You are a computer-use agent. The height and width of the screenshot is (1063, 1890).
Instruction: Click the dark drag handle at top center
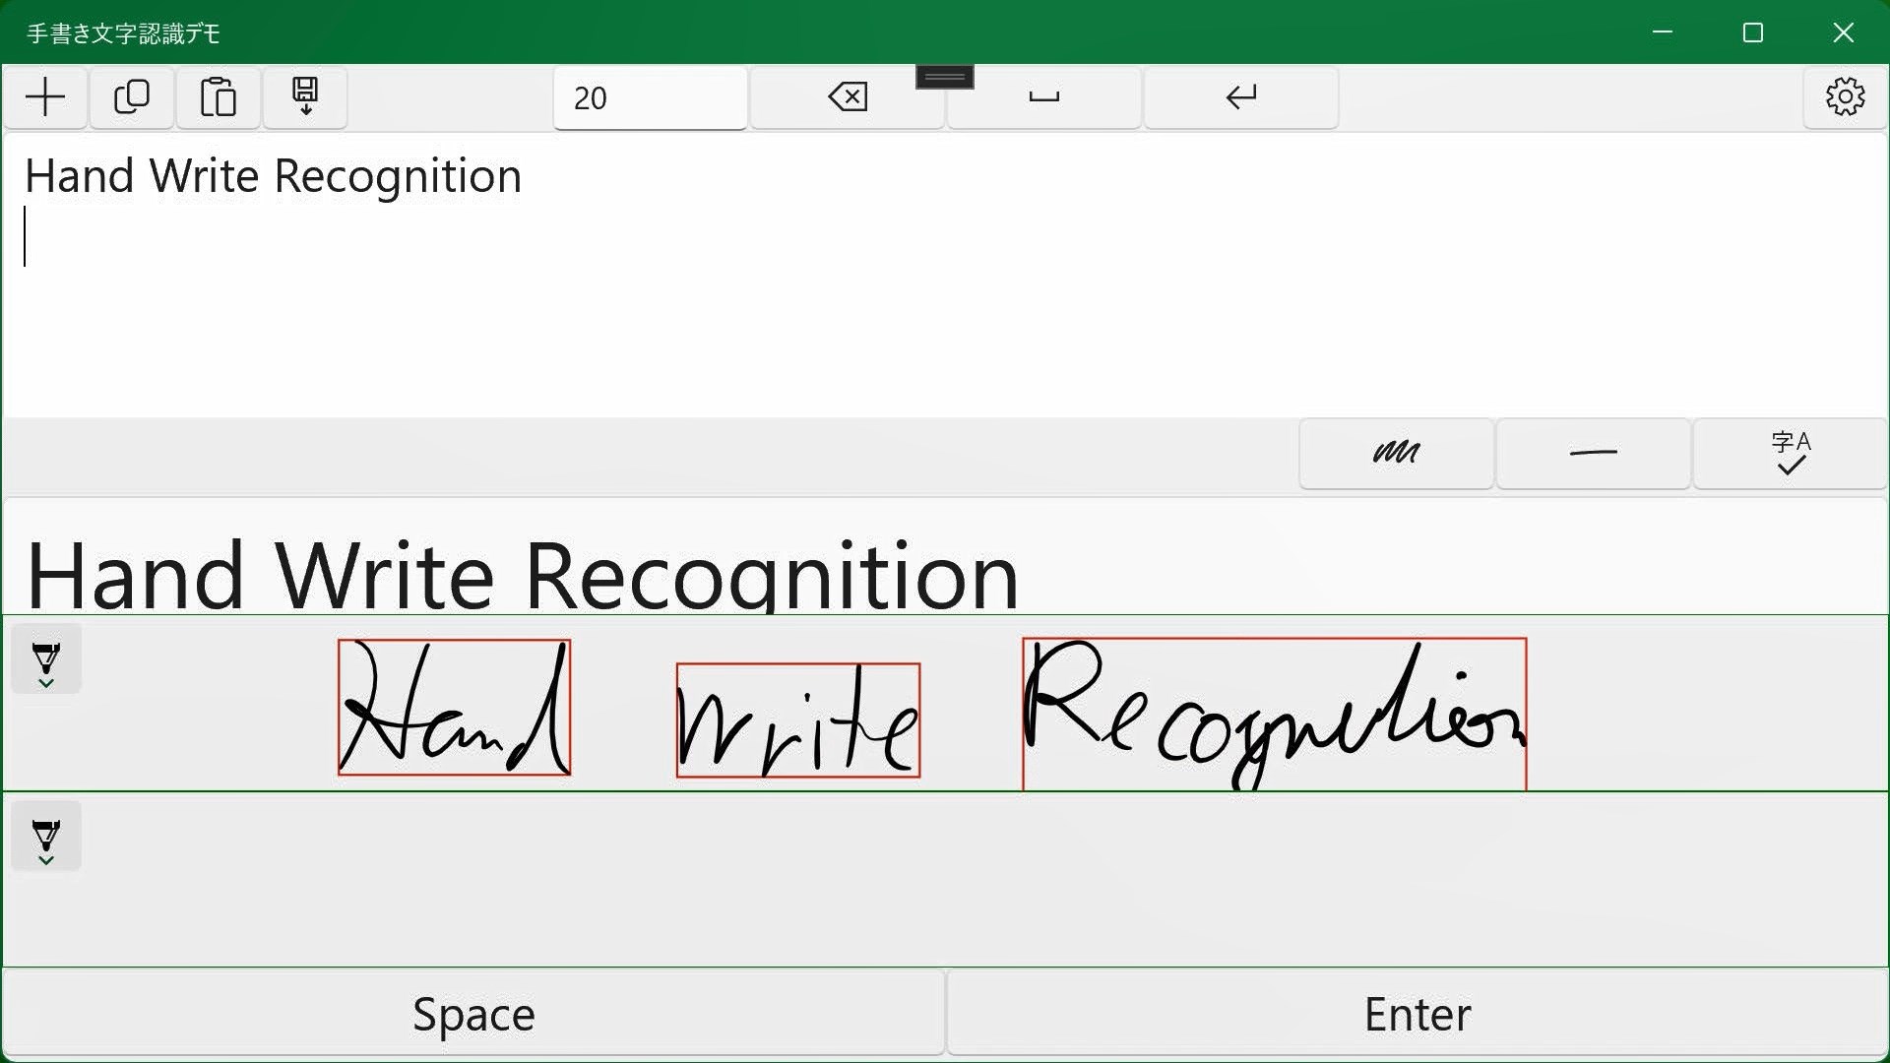click(944, 77)
